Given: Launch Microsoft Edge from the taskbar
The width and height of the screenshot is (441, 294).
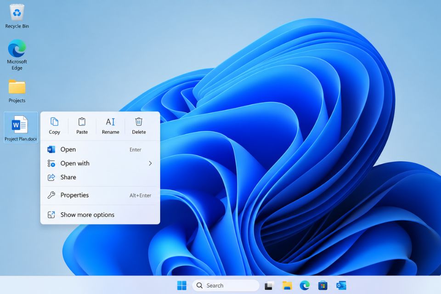Looking at the screenshot, I should [x=305, y=285].
